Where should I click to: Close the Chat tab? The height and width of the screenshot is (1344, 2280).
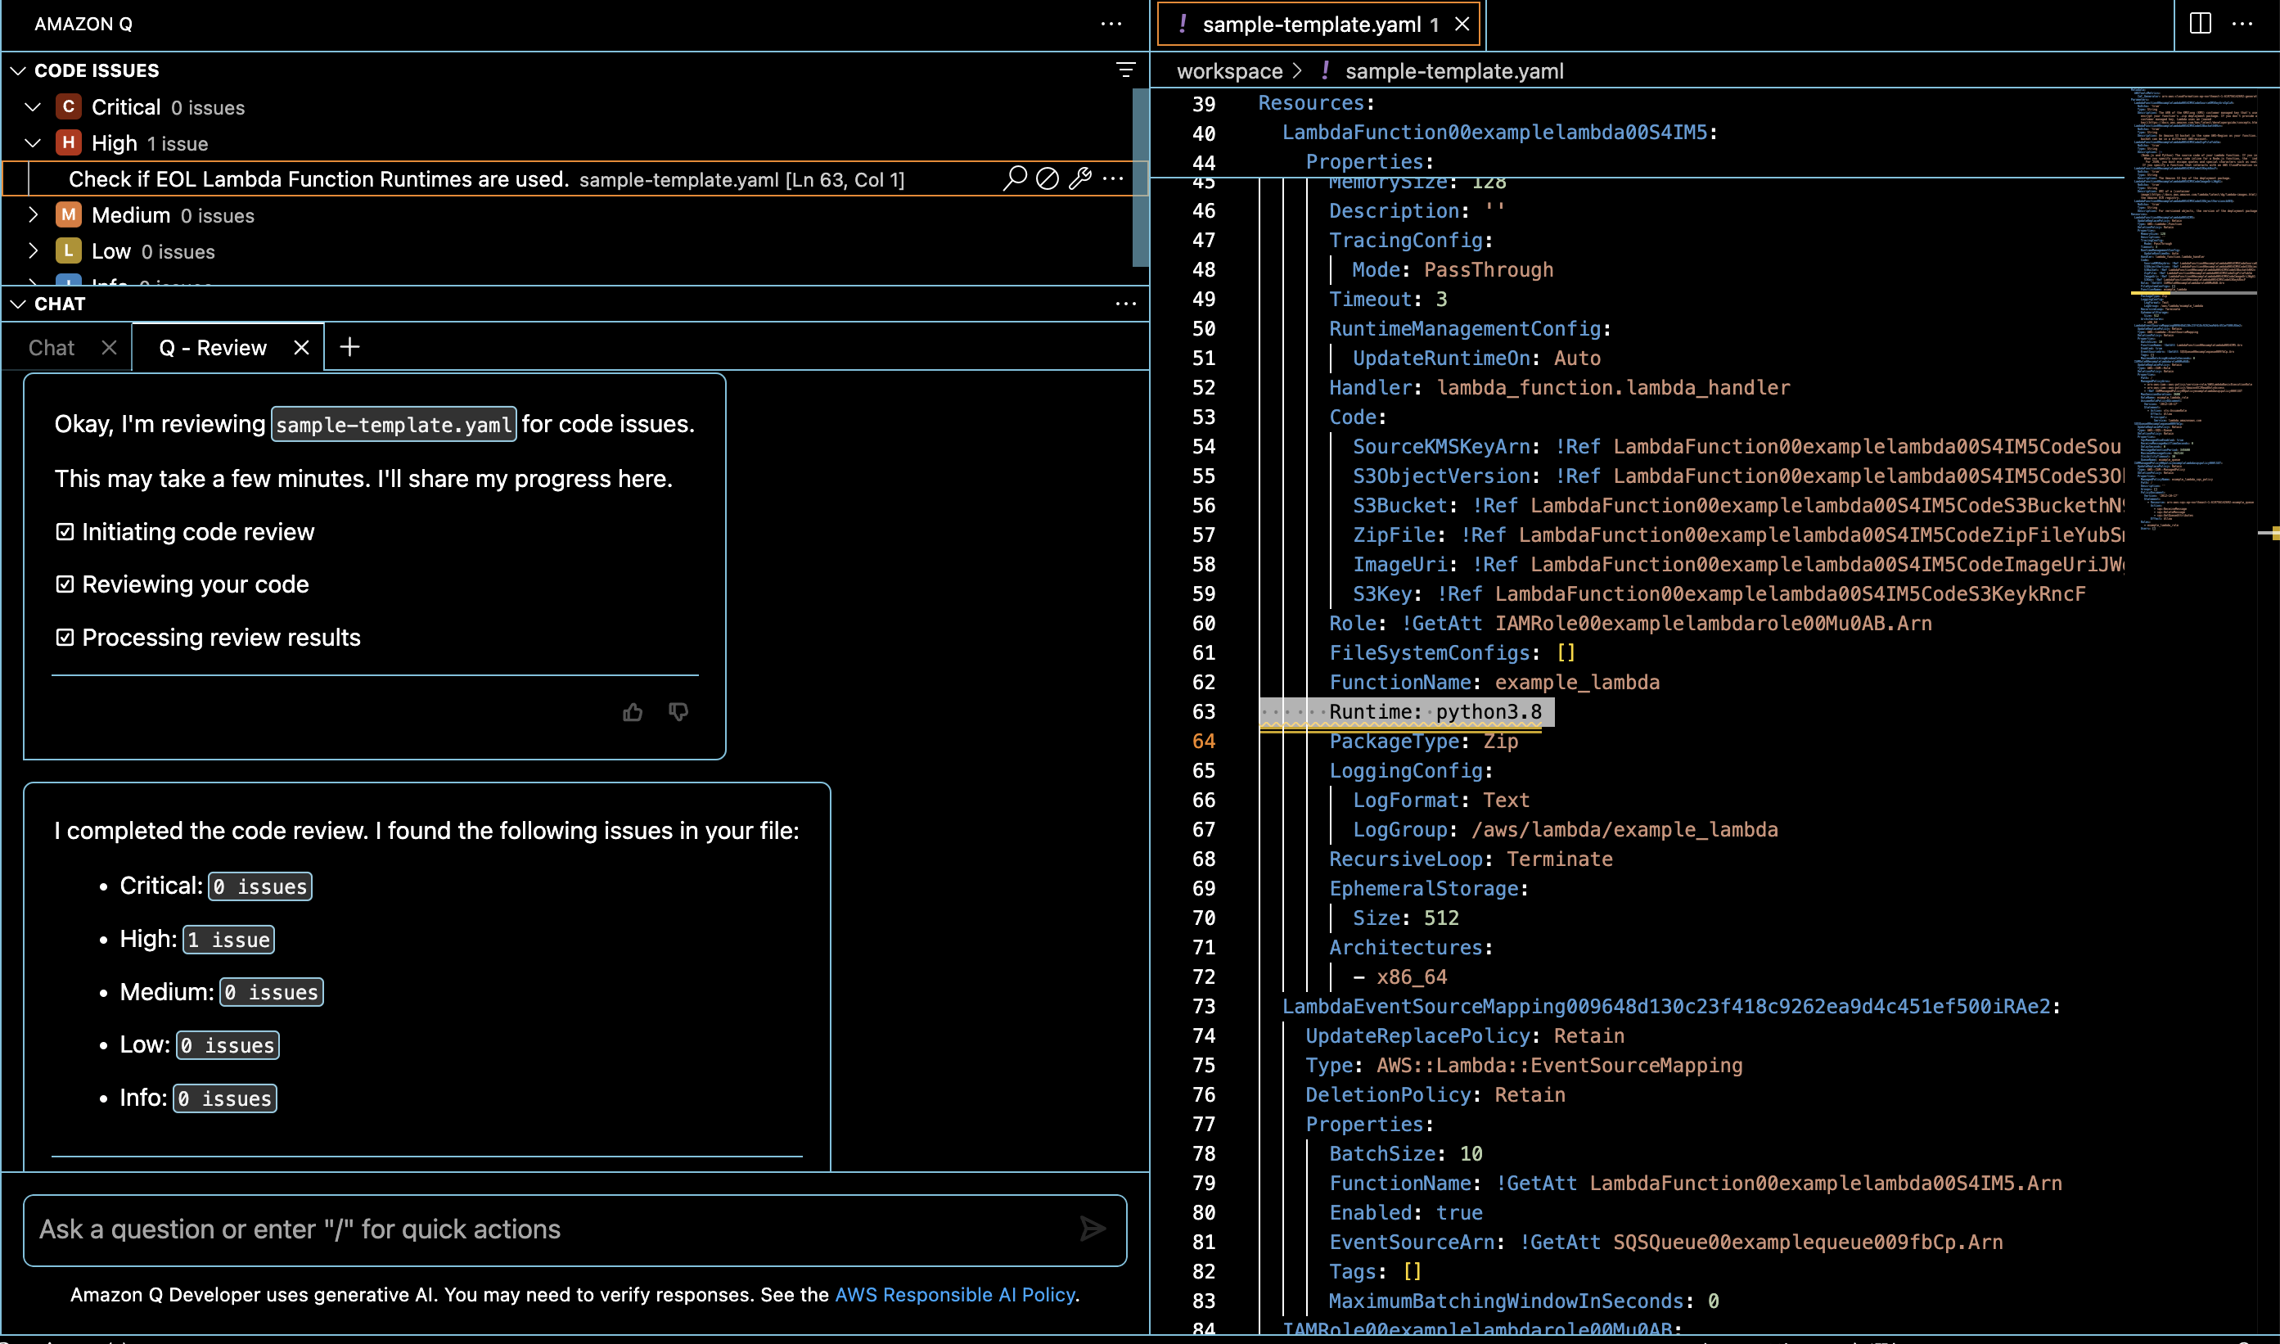click(x=109, y=348)
